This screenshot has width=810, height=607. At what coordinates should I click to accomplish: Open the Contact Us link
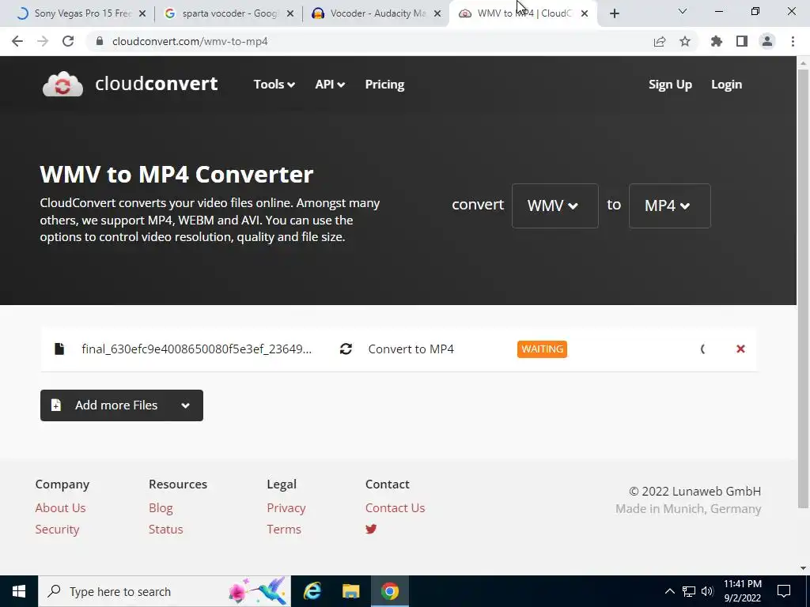396,508
